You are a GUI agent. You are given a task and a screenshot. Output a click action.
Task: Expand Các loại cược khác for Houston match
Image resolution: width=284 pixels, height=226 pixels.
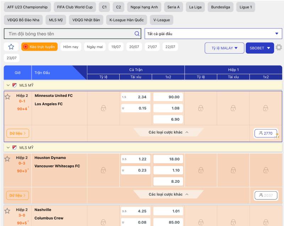coord(168,194)
